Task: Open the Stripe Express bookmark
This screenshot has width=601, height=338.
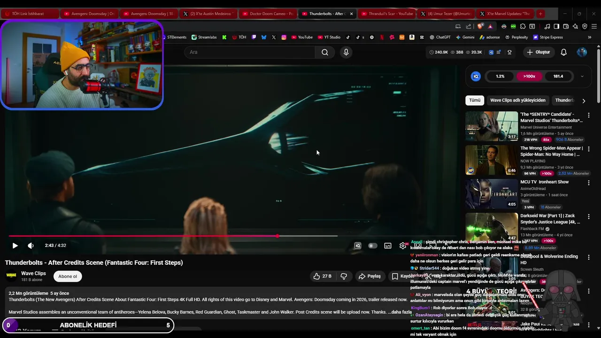Action: click(x=547, y=37)
